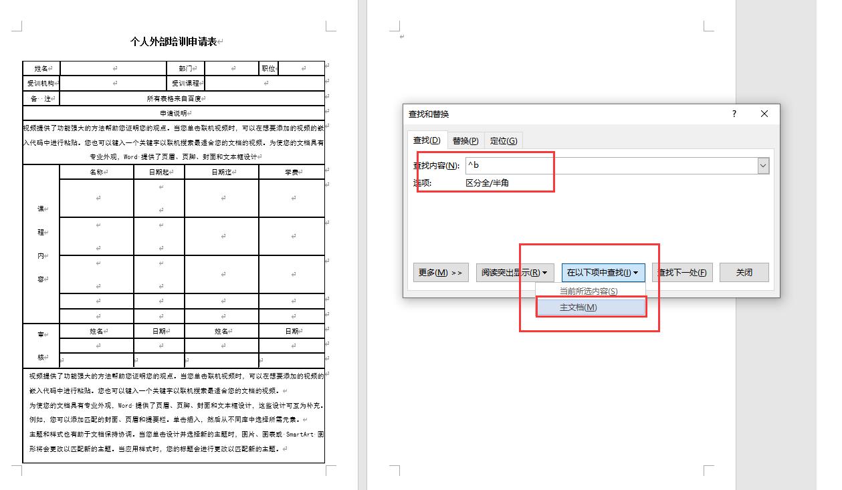Viewport: 842px width, 490px height.
Task: Close the Find and Replace dialog
Action: click(x=764, y=114)
